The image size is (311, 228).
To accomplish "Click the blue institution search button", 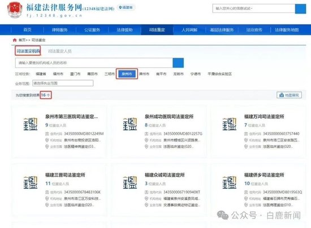I will [178, 63].
